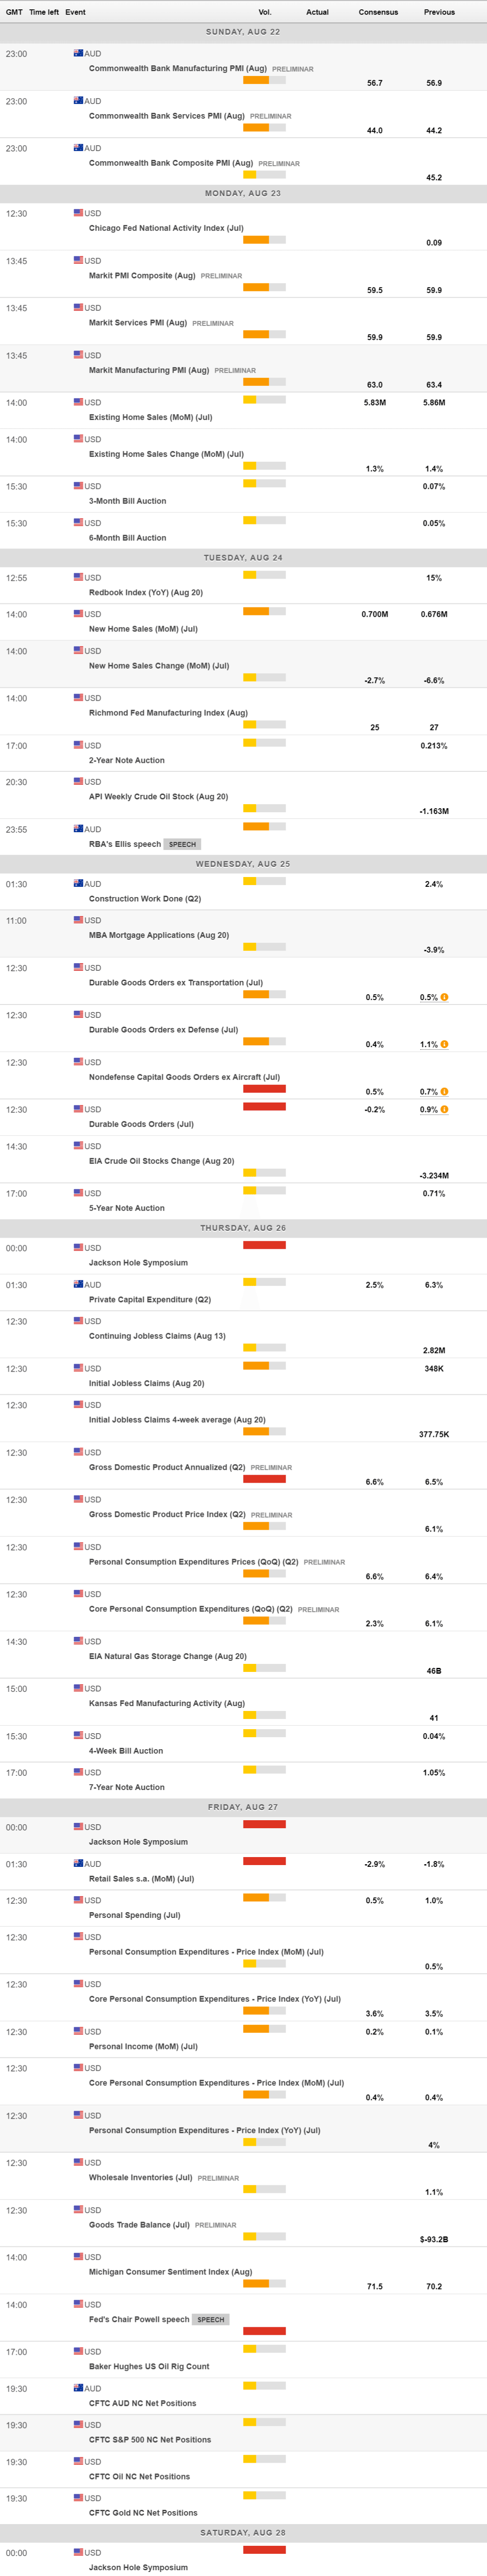487x2576 pixels.
Task: Click the US flag on the Chicago Fed National Activity Index row
Action: tap(78, 213)
